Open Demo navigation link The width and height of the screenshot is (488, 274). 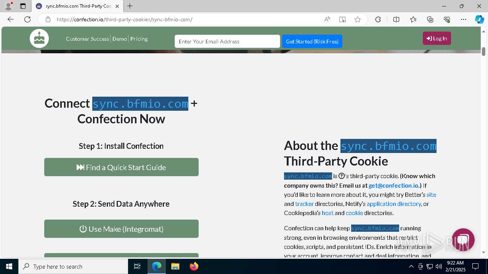[x=119, y=39]
